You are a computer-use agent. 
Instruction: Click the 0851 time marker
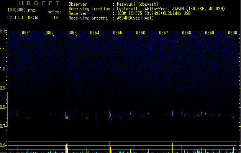pos(26,33)
